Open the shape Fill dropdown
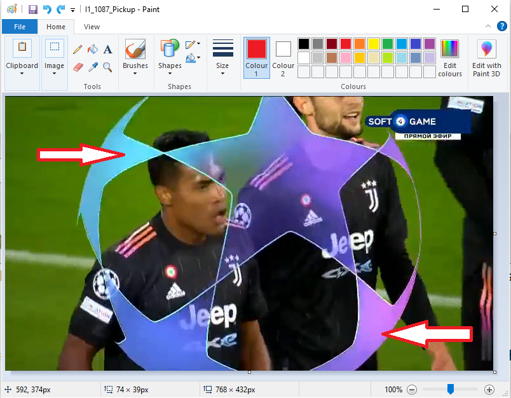Image resolution: width=511 pixels, height=398 pixels. click(193, 58)
